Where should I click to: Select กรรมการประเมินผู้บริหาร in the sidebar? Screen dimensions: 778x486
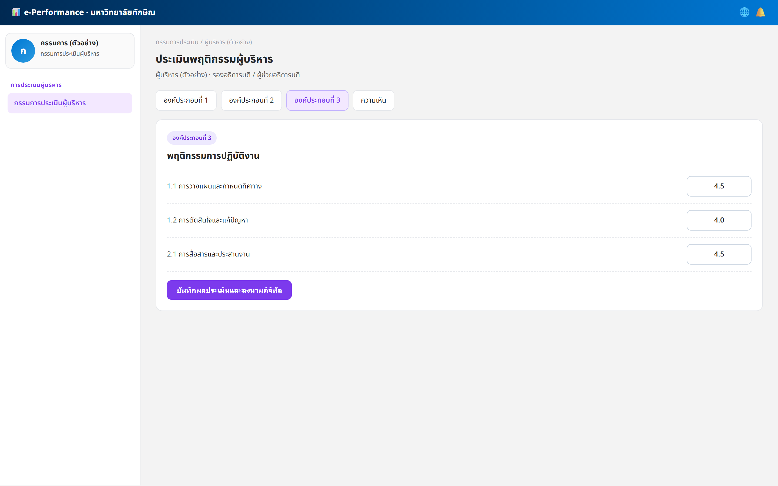(x=70, y=103)
